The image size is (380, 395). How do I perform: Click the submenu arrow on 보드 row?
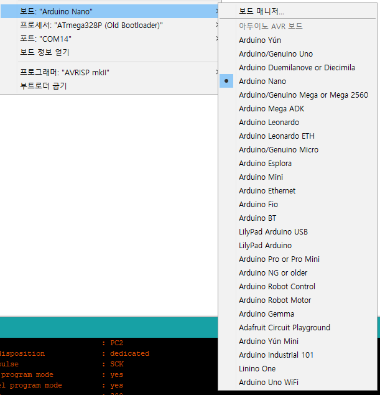[216, 11]
